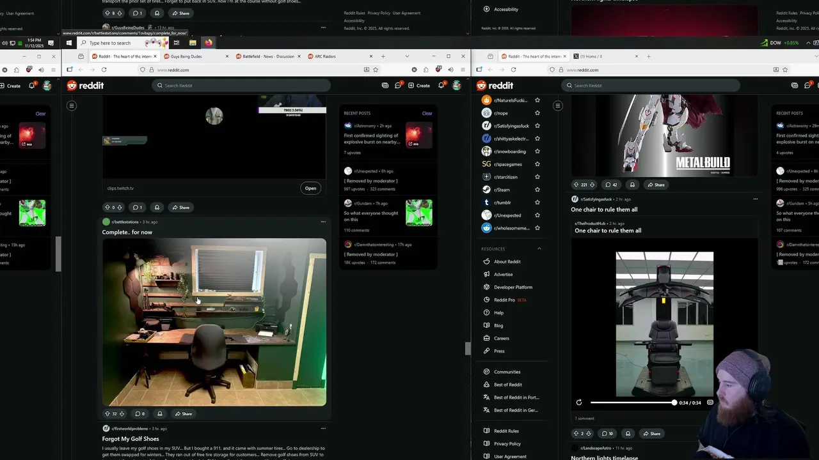819x460 pixels.
Task: Open 42 comments on Metal Build post
Action: click(x=611, y=185)
